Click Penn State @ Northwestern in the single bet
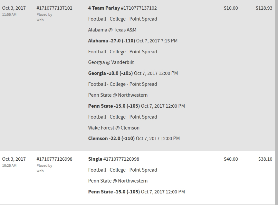 click(118, 181)
